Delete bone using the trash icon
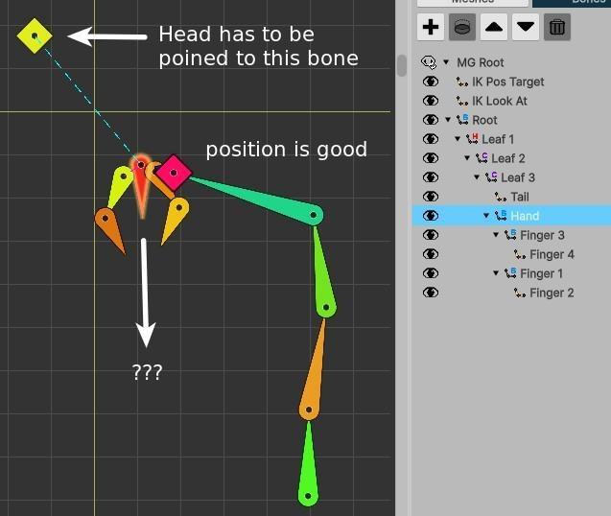The width and height of the screenshot is (611, 516). (556, 27)
